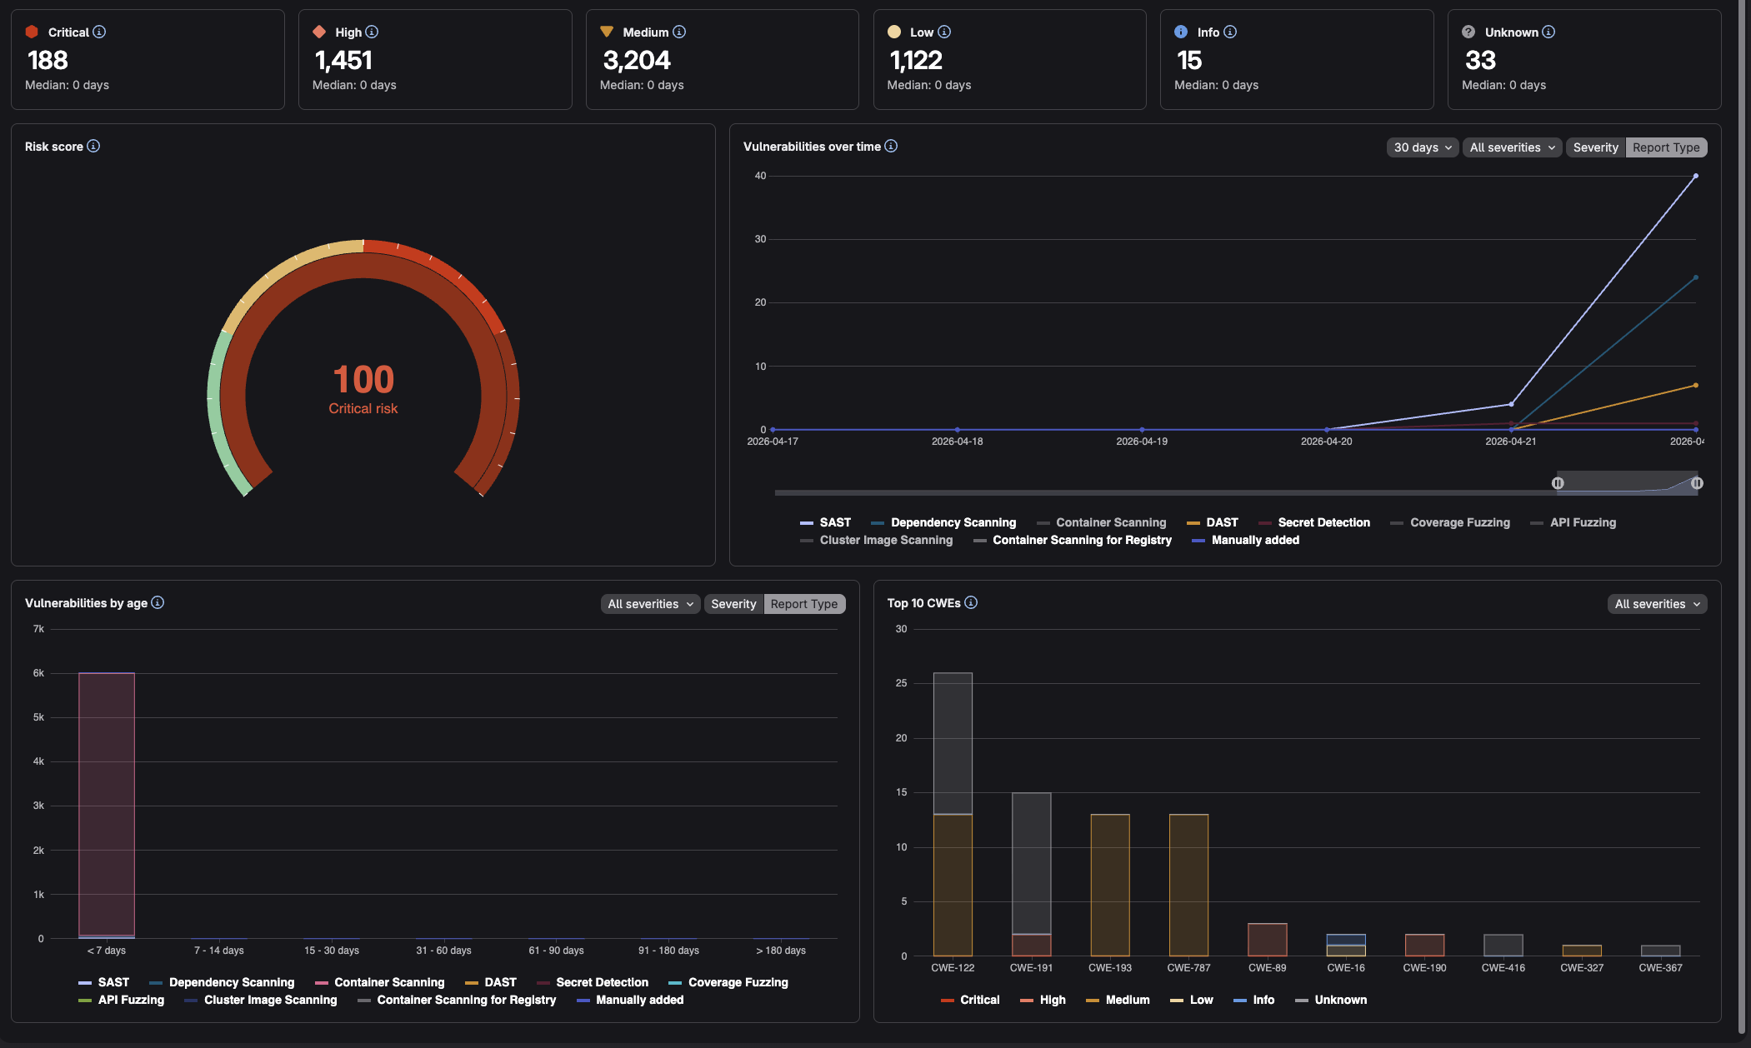Viewport: 1751px width, 1048px height.
Task: Click the info icon next to Medium severity count
Action: click(679, 32)
